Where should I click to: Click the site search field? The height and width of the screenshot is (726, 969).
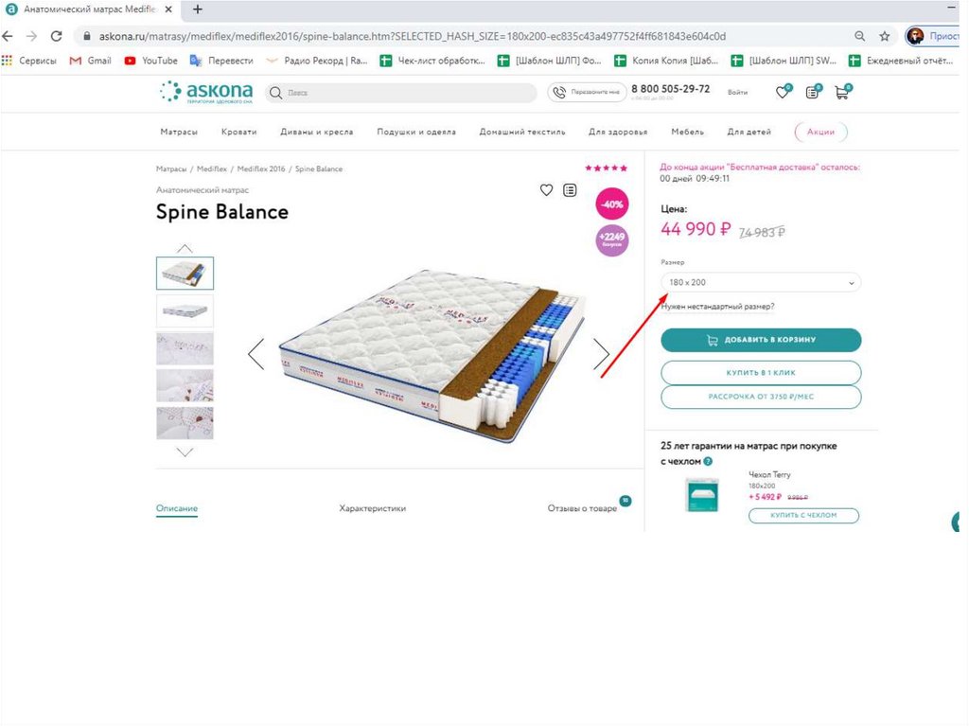coord(401,93)
